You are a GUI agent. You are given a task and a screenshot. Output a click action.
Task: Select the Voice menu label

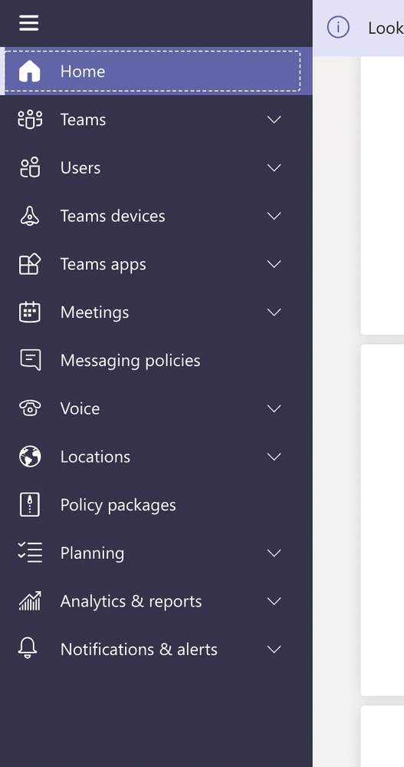80,408
